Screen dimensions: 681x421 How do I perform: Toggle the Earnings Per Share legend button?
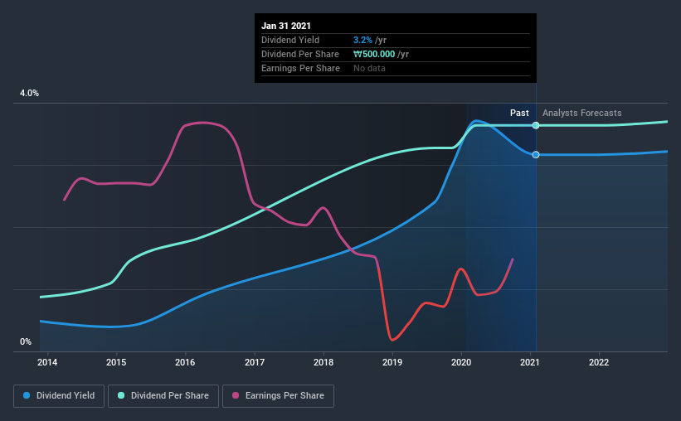[x=278, y=396]
